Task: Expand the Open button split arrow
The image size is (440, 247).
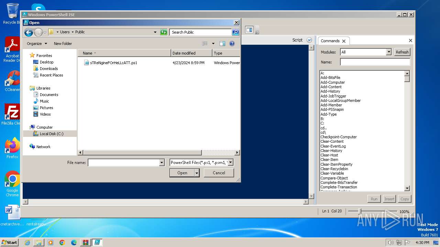Action: pos(197,173)
